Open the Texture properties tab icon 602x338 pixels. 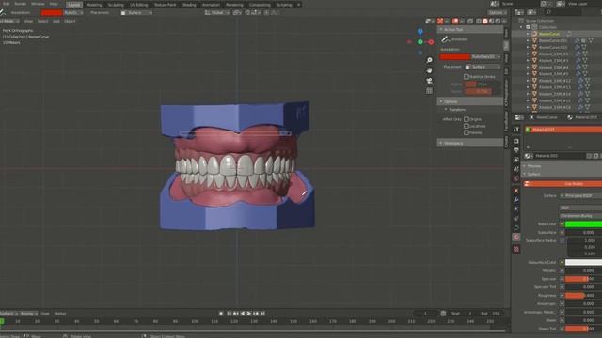[516, 249]
